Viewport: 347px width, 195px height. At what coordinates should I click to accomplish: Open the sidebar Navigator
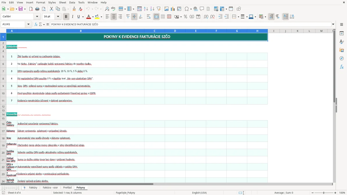[x=342, y=58]
